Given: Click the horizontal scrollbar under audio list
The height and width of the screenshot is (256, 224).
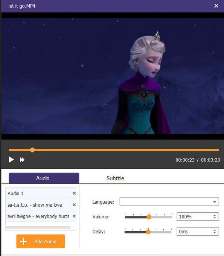Looking at the screenshot, I should click(38, 227).
